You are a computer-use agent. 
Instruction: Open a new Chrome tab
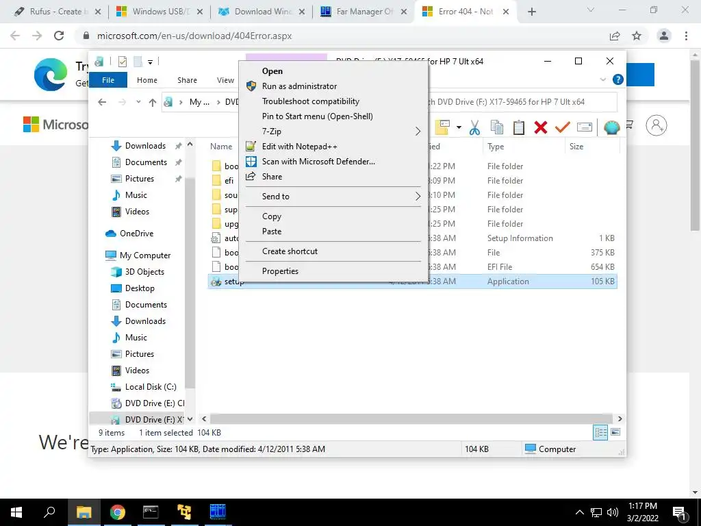tap(531, 12)
